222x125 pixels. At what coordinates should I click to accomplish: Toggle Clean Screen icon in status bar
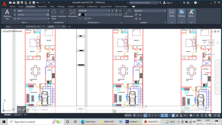click(215, 115)
